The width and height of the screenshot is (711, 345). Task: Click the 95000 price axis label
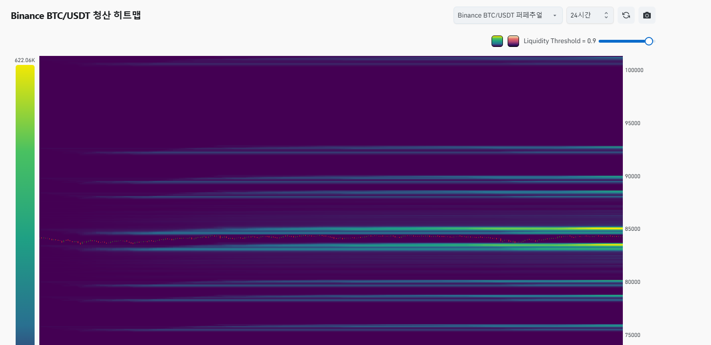(632, 123)
